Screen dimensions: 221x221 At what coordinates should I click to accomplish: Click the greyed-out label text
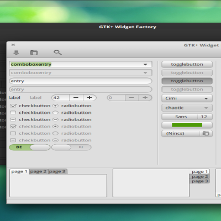tap(35, 98)
